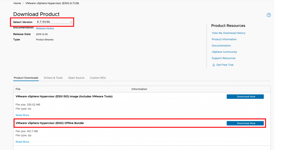The image size is (284, 150).
Task: Go to Home in the breadcrumb
Action: pos(17,3)
